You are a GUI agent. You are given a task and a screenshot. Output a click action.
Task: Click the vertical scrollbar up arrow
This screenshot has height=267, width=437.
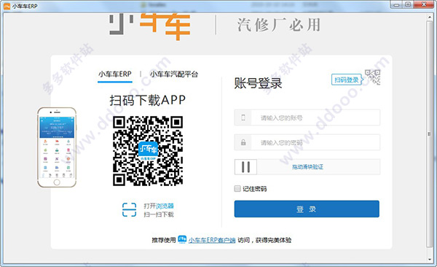(x=430, y=18)
